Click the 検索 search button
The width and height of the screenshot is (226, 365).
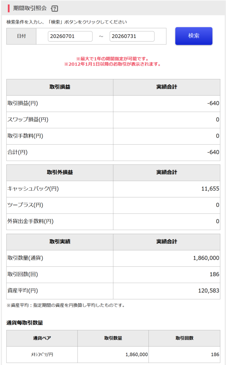194,36
